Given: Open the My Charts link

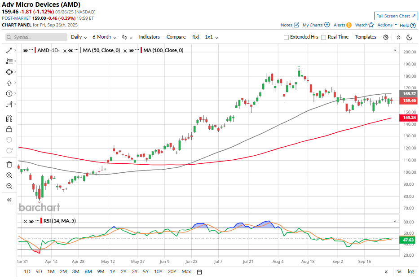Looking at the screenshot, I should tap(316, 25).
